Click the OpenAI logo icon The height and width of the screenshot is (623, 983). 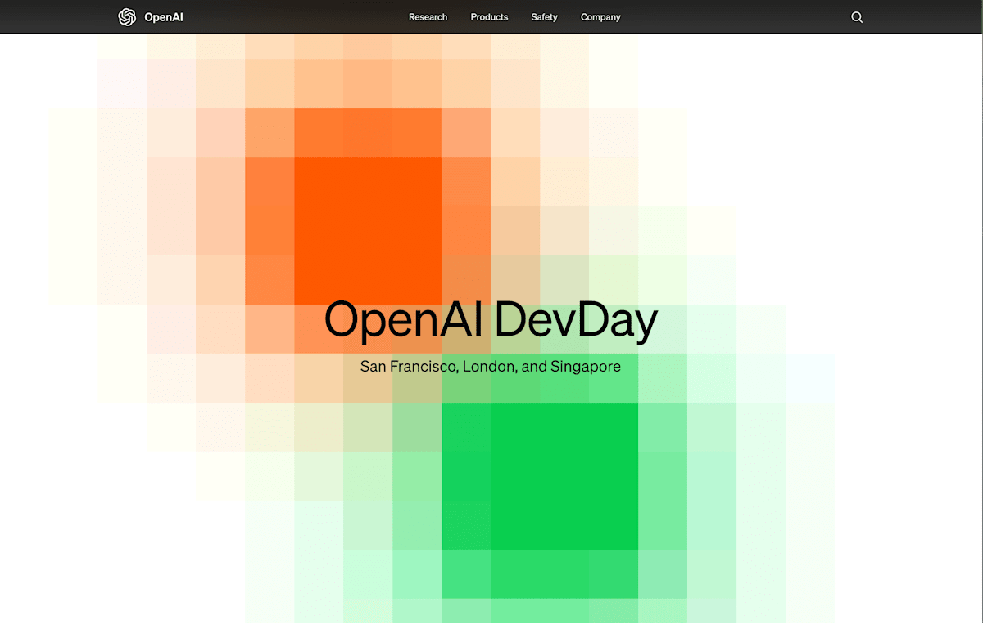[x=127, y=17]
